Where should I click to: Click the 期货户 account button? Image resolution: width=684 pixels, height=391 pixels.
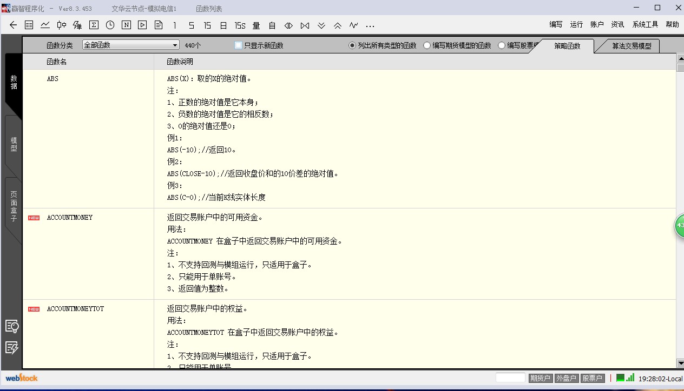(x=540, y=378)
